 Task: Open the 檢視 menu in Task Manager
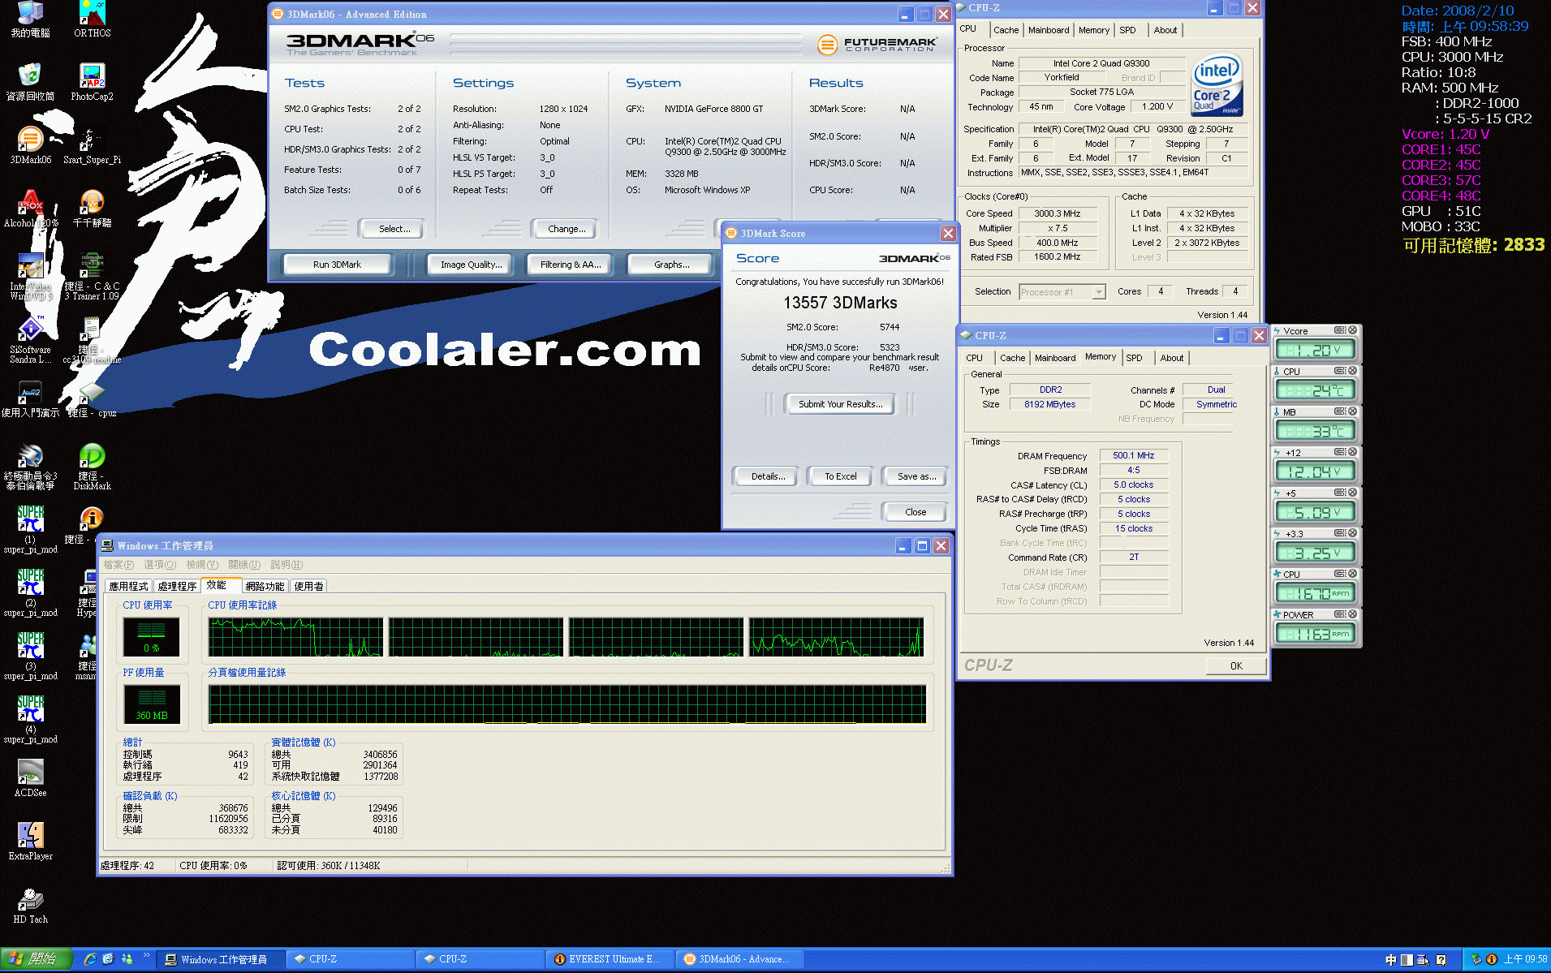click(x=202, y=565)
